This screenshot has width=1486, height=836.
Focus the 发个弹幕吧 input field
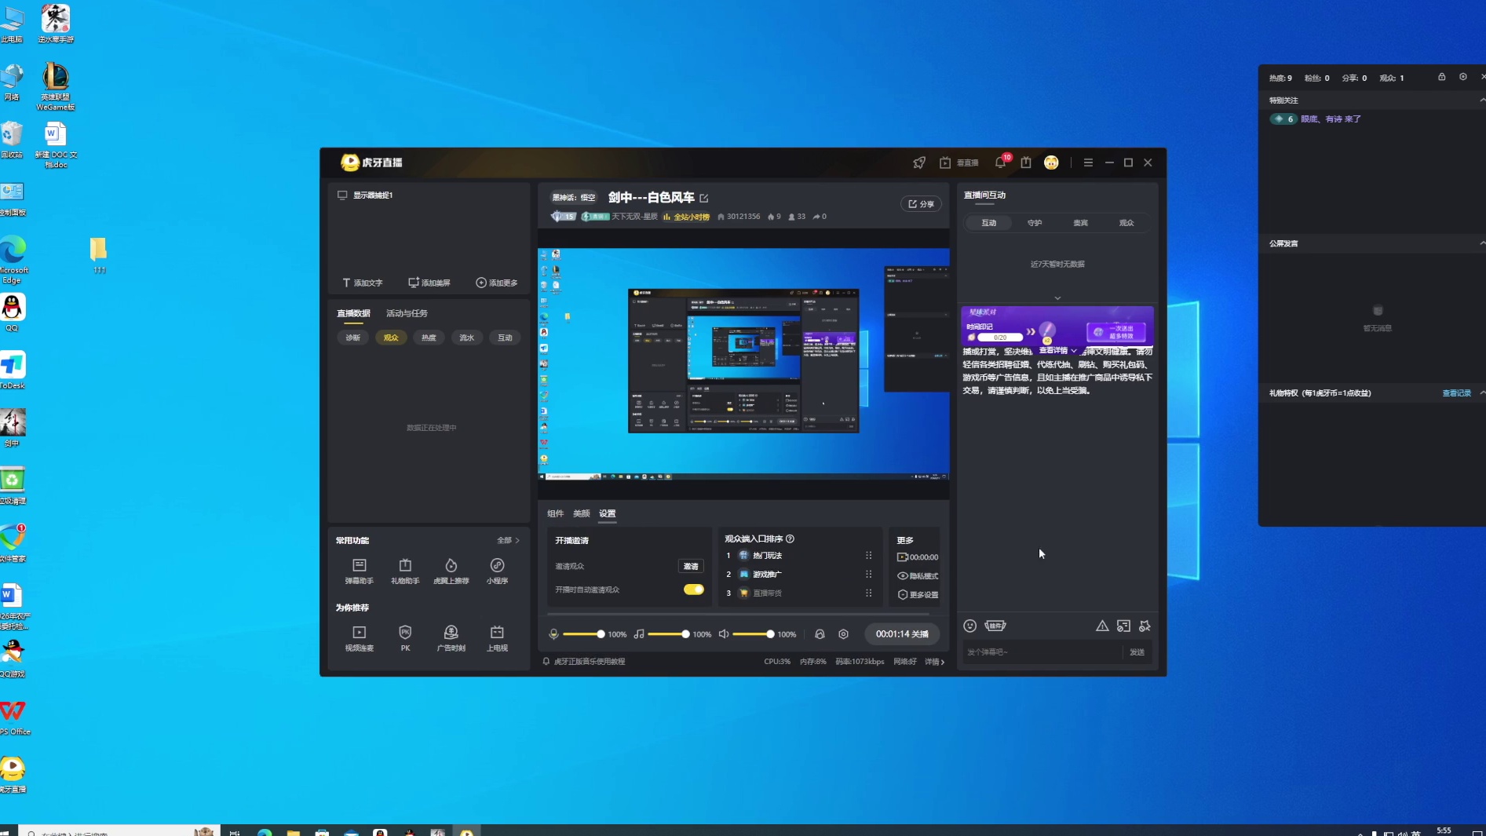[1041, 652]
